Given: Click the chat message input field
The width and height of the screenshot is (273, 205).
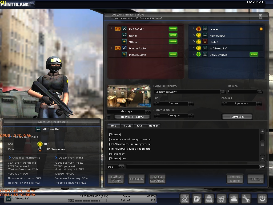Looking at the screenshot, I should [x=192, y=167].
